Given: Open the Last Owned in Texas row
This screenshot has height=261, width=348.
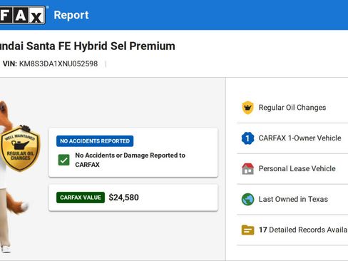Looking at the screenshot, I should [292, 199].
